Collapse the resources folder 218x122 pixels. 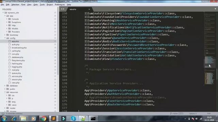click(5, 92)
